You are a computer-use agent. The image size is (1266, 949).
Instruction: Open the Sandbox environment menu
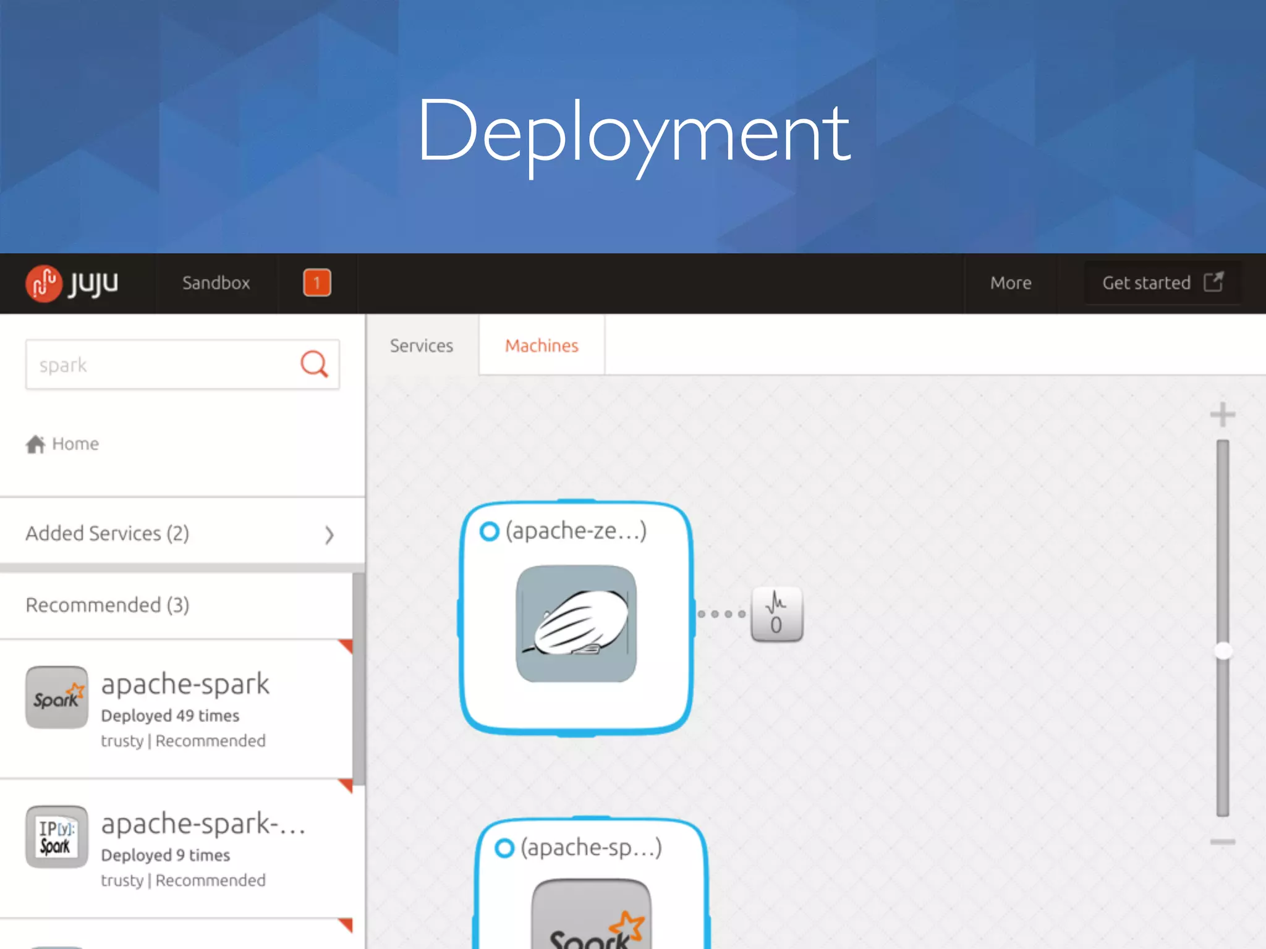tap(216, 283)
